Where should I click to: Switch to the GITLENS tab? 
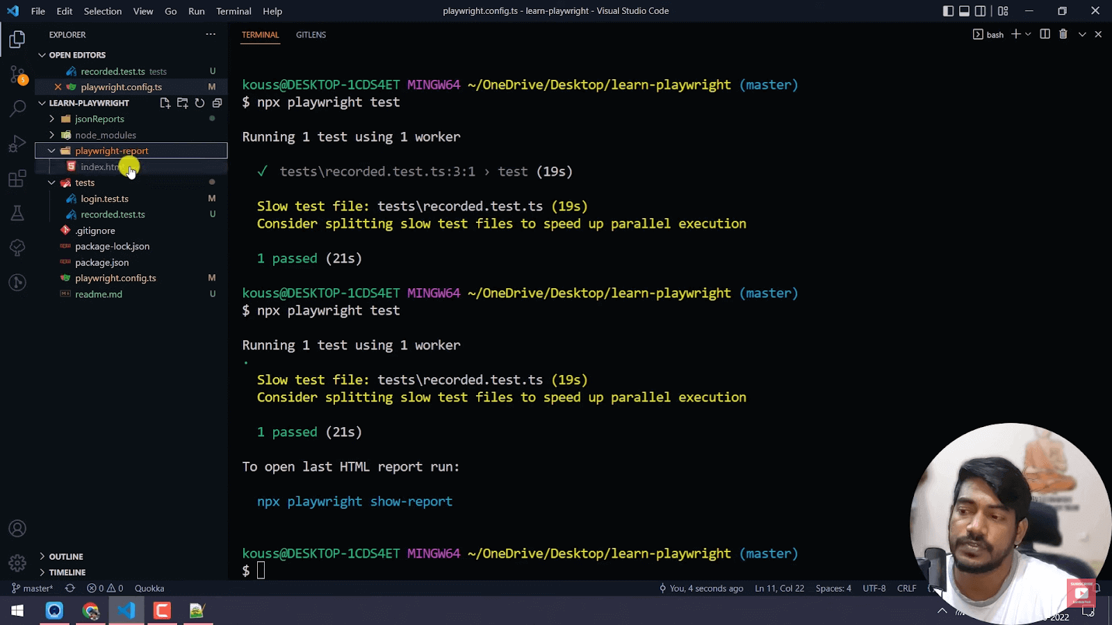[311, 35]
